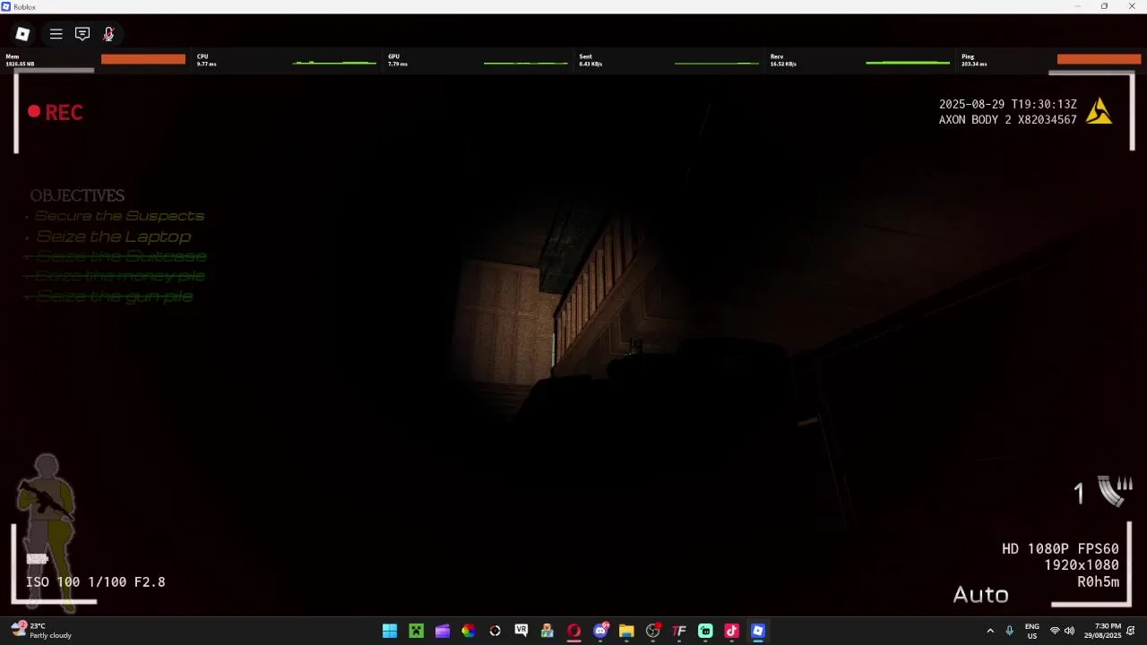The height and width of the screenshot is (645, 1147).
Task: Click the REC recording indicator
Action: 56,112
